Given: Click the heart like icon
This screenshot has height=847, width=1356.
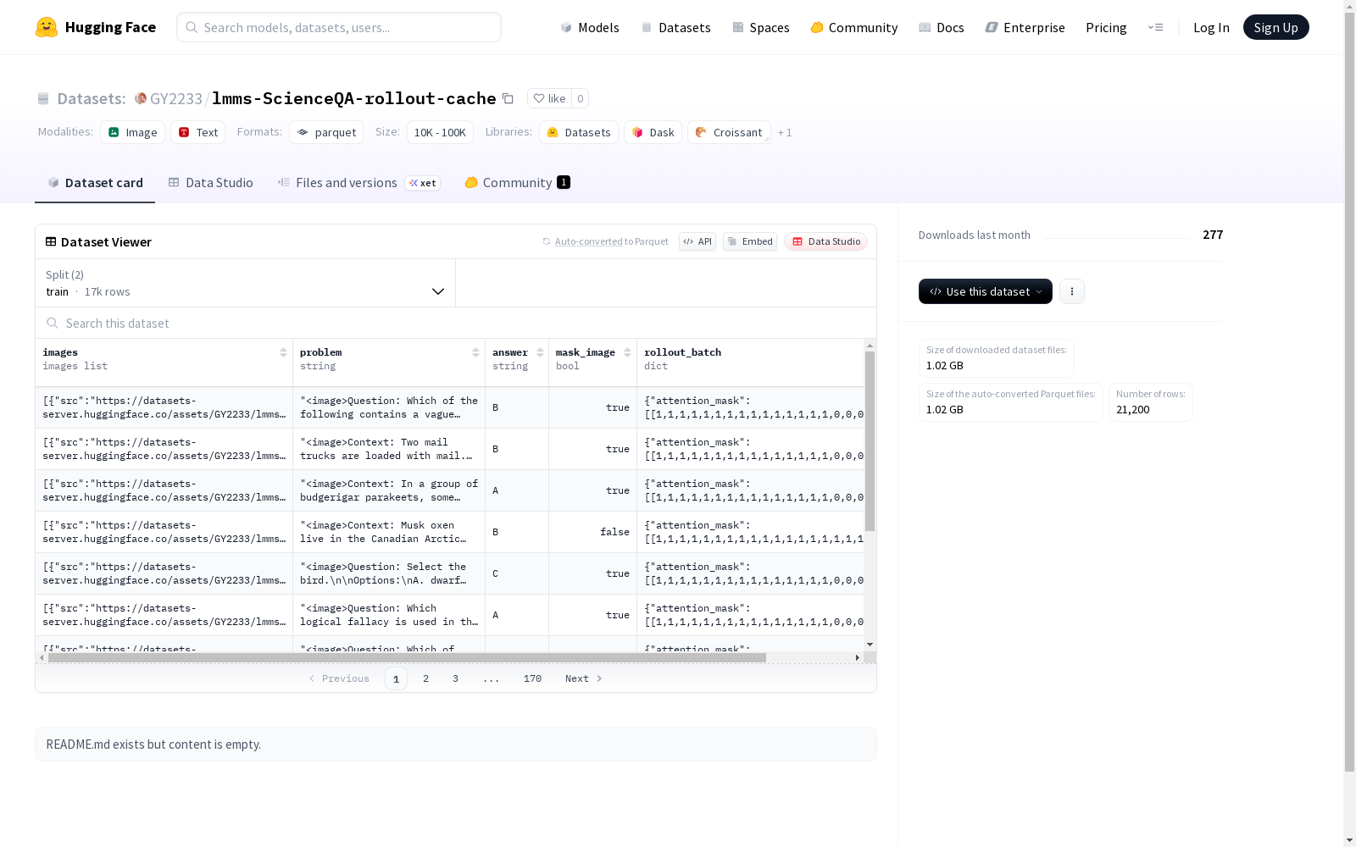Looking at the screenshot, I should (x=539, y=98).
